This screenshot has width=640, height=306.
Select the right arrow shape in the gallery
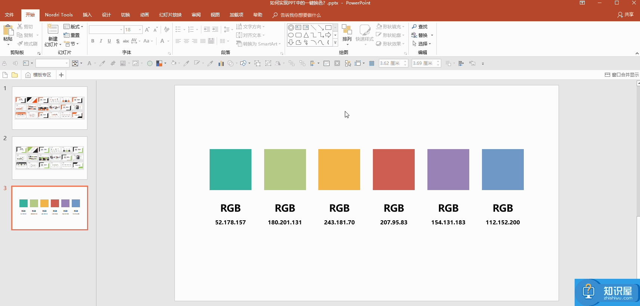[328, 35]
